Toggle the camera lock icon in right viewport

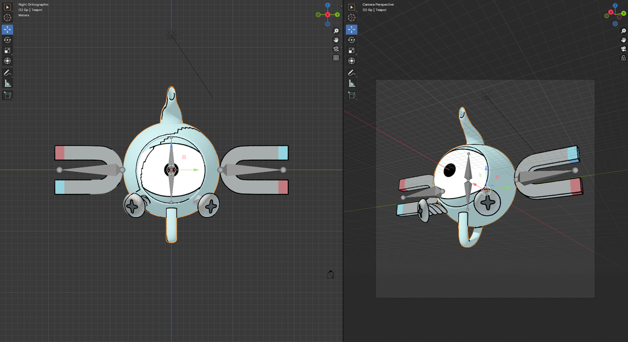pos(623,58)
